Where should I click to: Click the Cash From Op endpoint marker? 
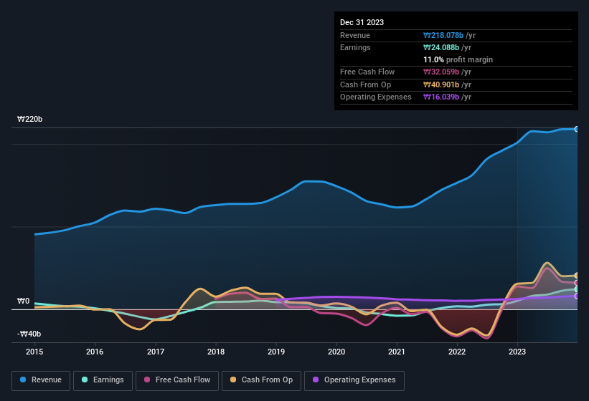tap(577, 276)
